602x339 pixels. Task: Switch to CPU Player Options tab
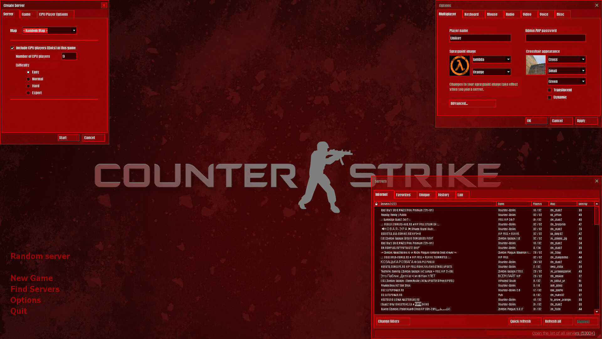click(53, 14)
